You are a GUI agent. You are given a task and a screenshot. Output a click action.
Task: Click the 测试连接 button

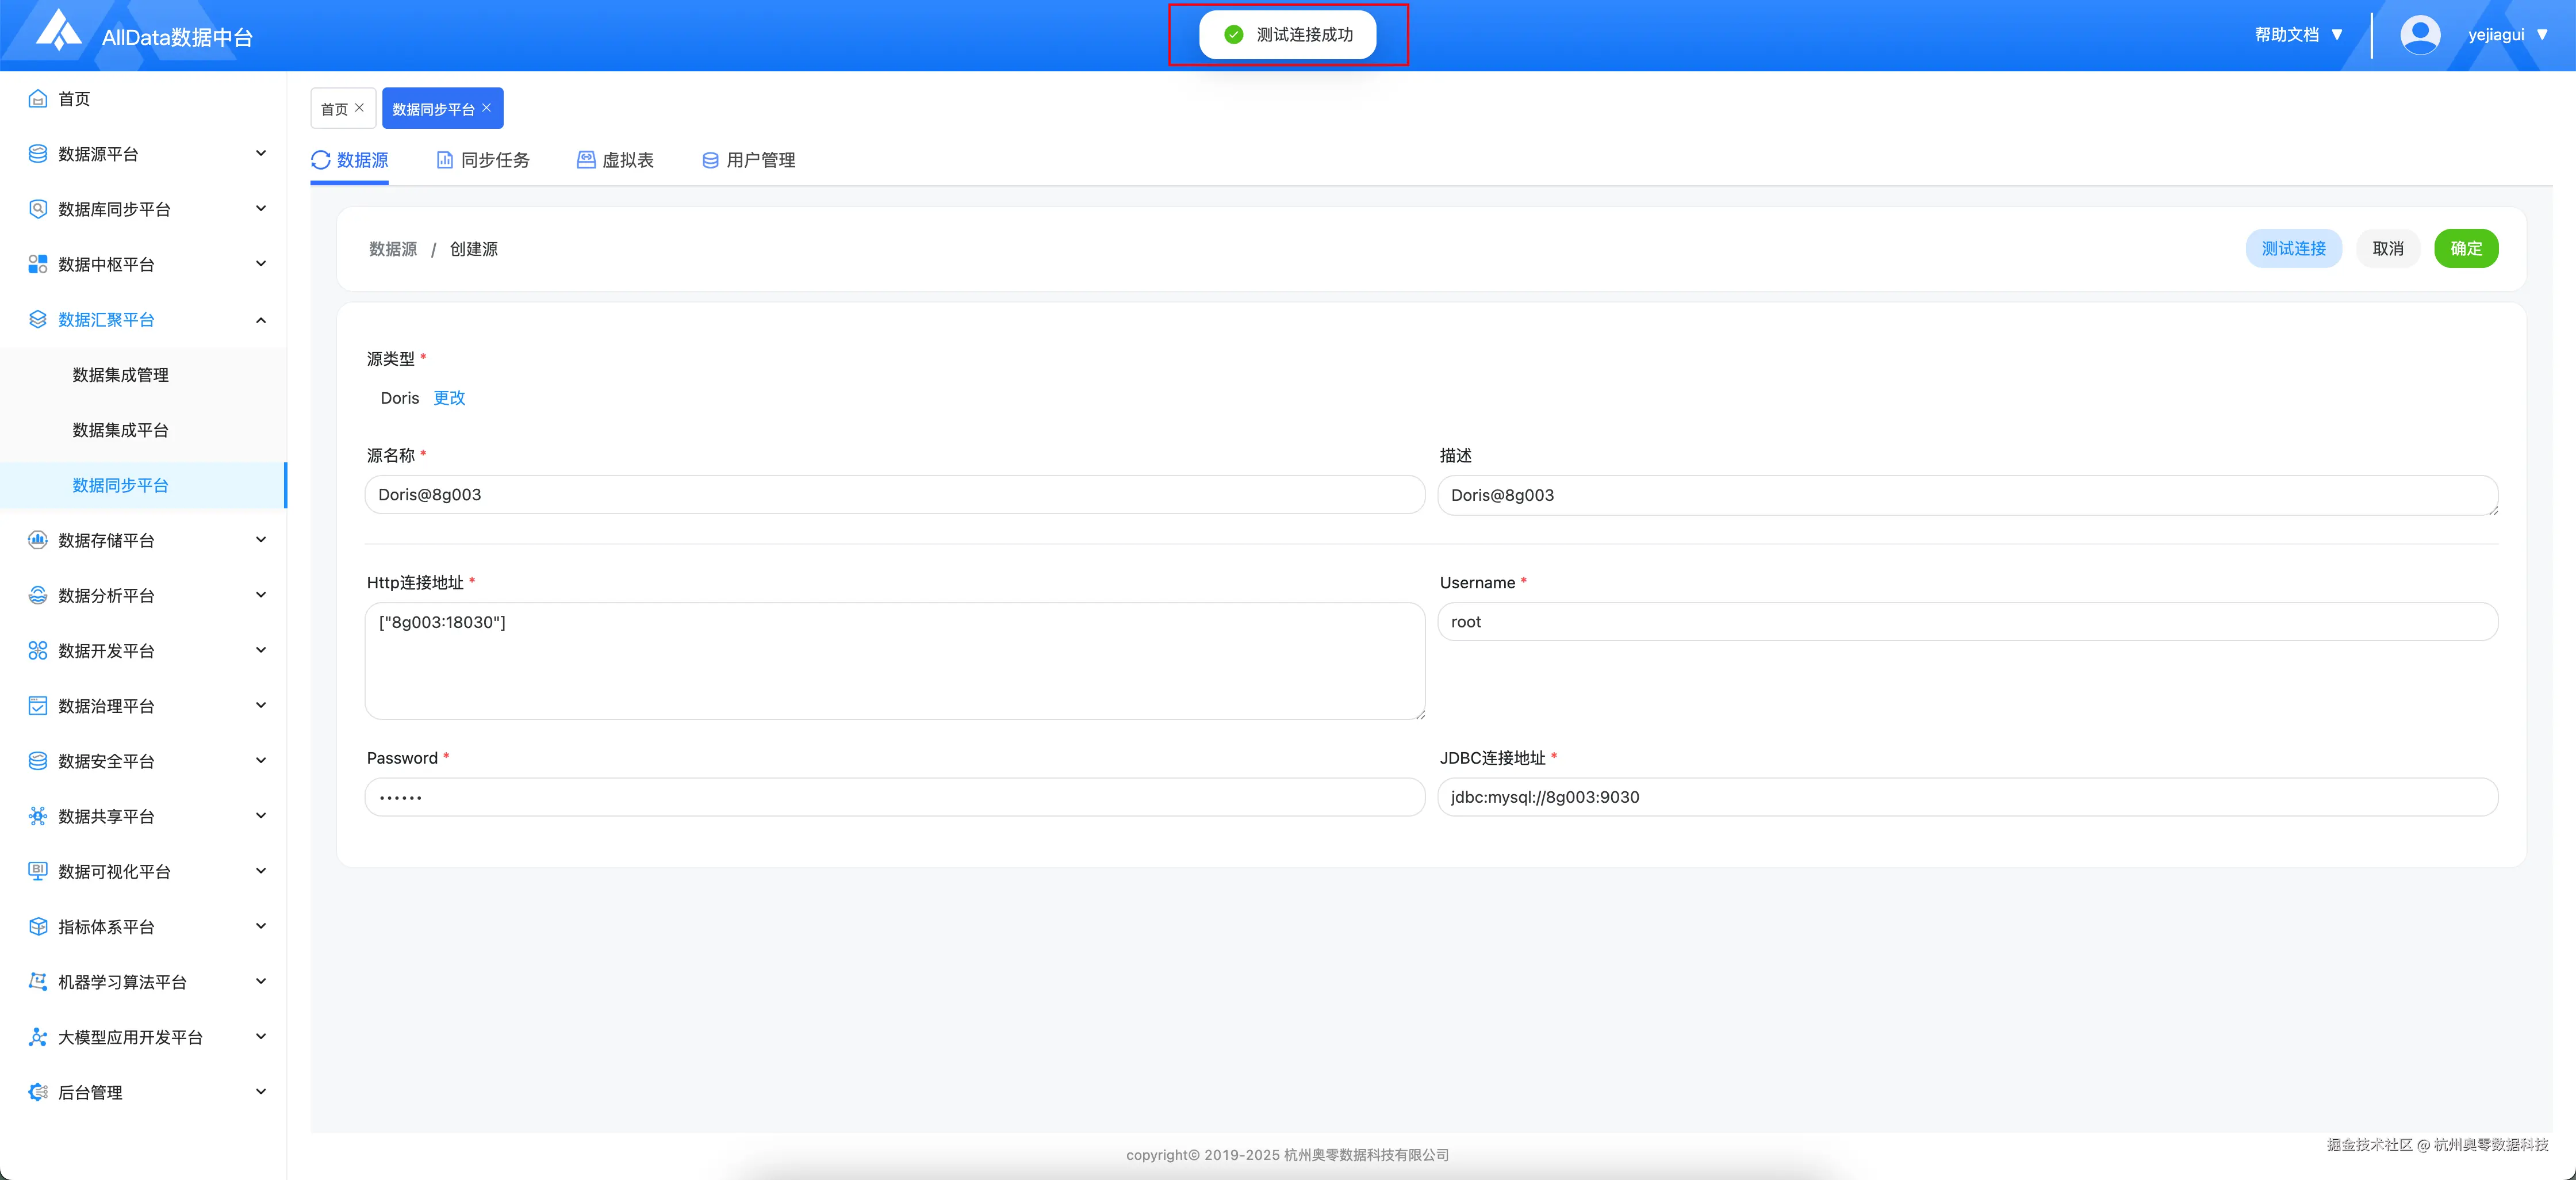2293,248
